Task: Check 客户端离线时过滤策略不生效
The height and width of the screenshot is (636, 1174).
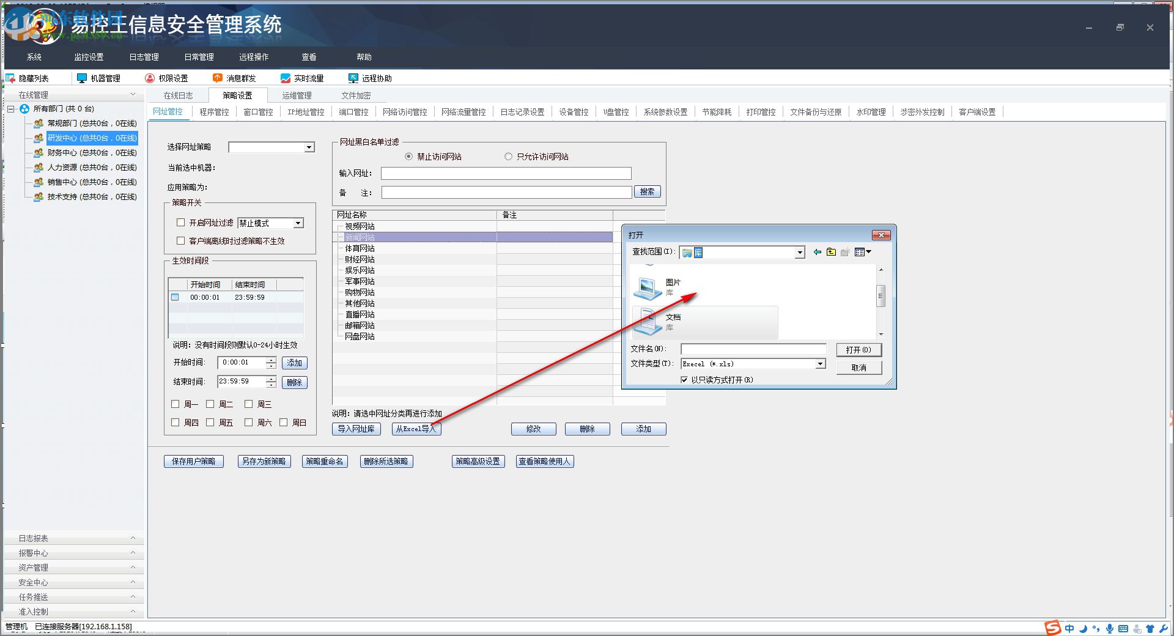Action: (x=180, y=241)
